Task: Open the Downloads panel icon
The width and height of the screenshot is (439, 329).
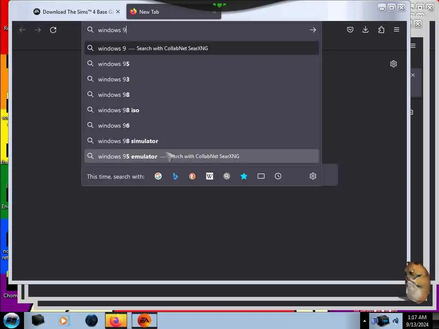Action: 365,30
